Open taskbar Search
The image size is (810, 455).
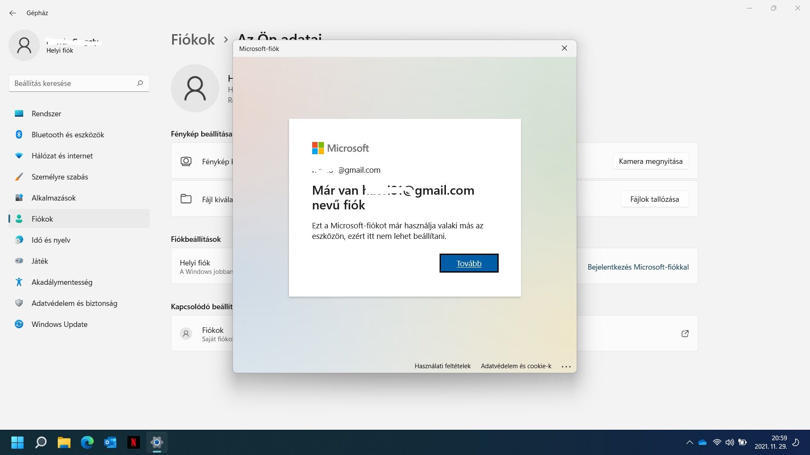point(41,442)
